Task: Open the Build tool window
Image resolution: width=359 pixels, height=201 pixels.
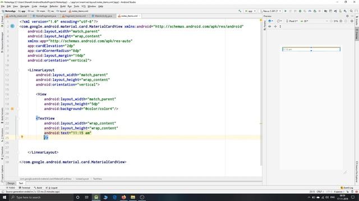Action: click(x=38, y=188)
